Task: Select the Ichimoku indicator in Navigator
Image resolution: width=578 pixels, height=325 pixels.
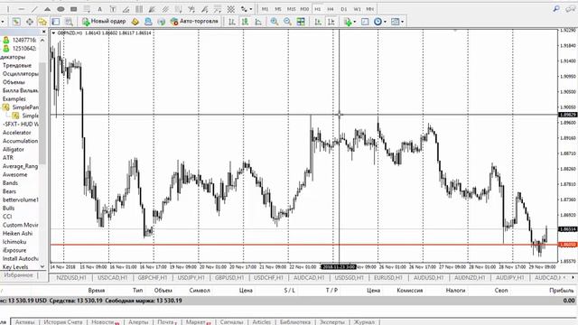Action: [x=14, y=242]
